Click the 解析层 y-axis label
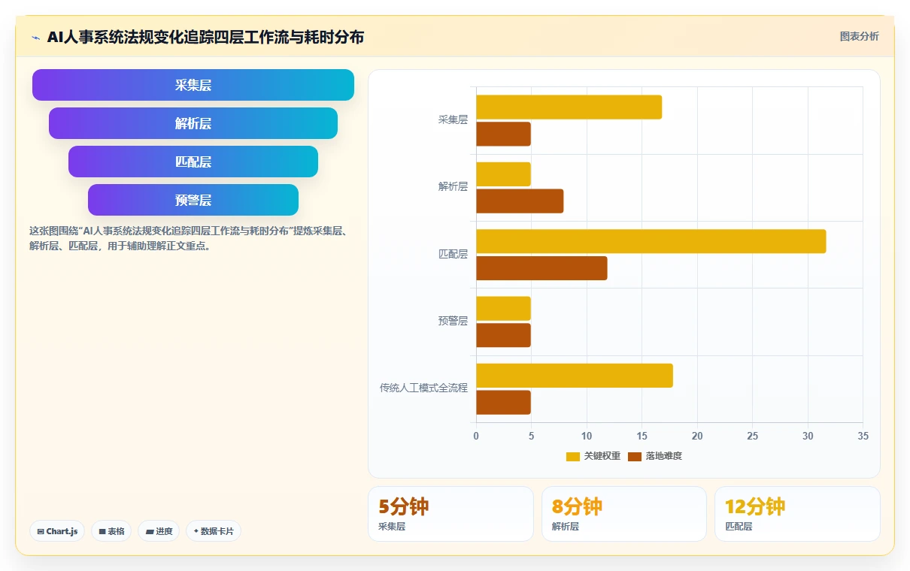This screenshot has height=571, width=910. tap(453, 187)
